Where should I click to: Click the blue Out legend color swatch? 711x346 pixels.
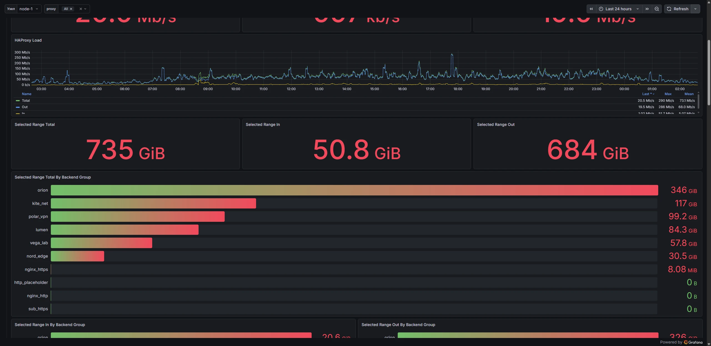coord(18,107)
